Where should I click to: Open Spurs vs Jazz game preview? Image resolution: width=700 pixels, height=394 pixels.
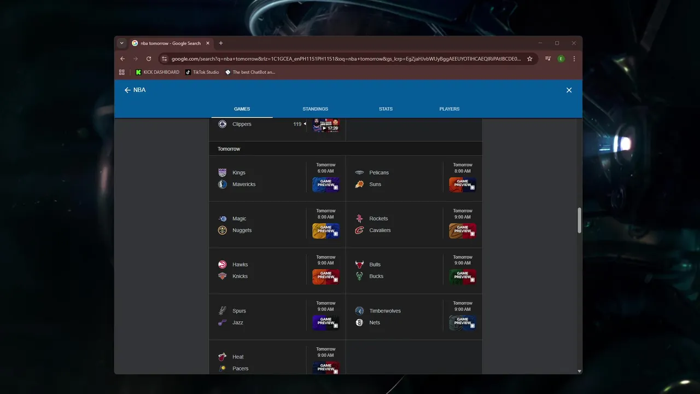tap(326, 323)
